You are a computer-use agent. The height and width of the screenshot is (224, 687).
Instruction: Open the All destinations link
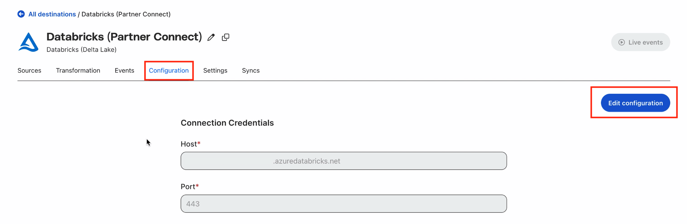(52, 14)
